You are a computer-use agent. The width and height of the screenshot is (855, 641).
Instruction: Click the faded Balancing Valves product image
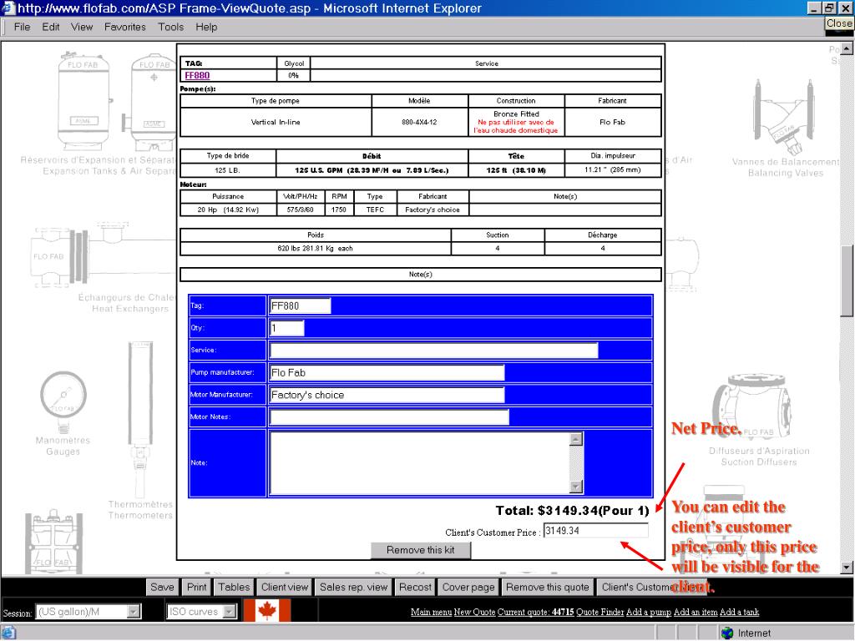[x=784, y=117]
